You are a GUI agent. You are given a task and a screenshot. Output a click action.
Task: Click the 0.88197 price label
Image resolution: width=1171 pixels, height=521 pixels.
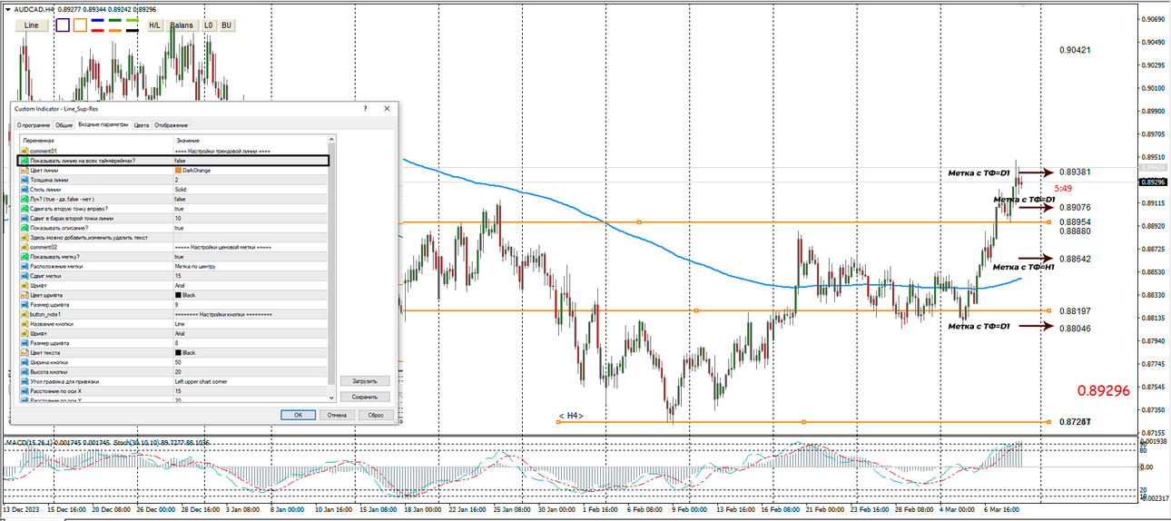click(x=1075, y=310)
